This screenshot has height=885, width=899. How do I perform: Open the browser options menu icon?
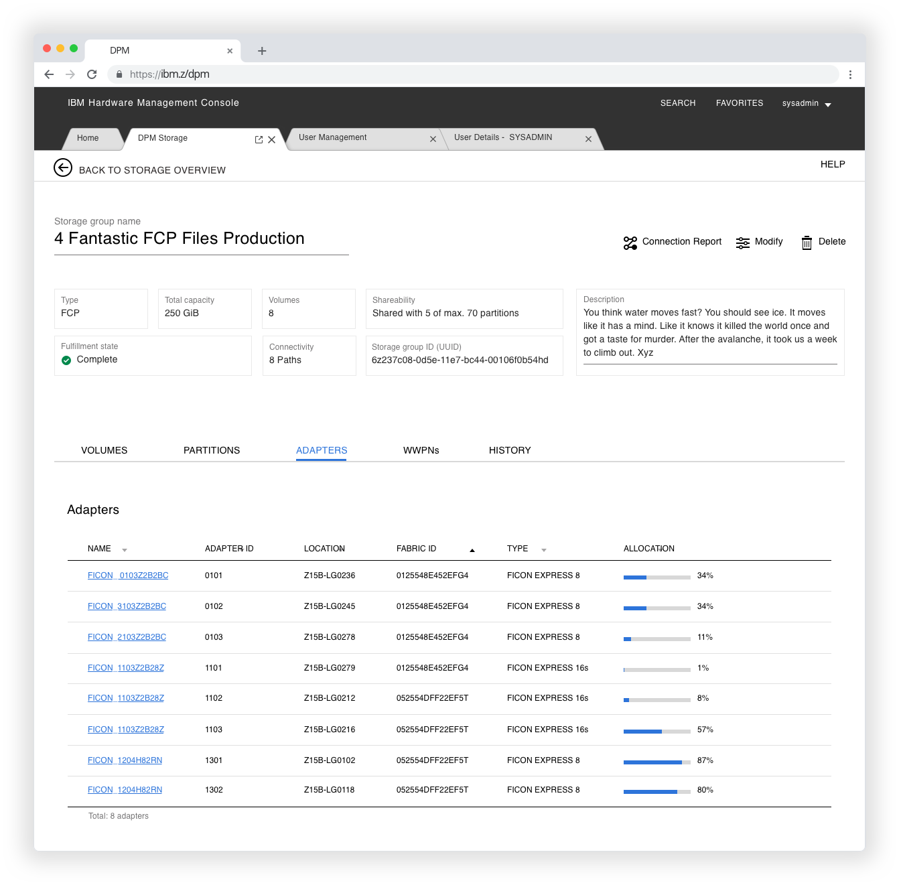(x=851, y=74)
